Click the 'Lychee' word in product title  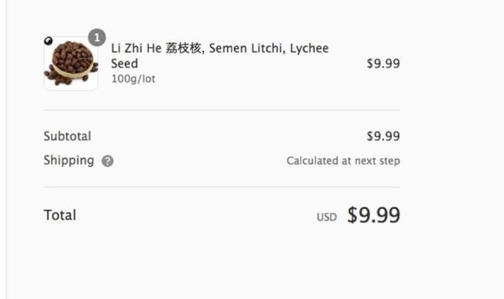[x=309, y=48]
